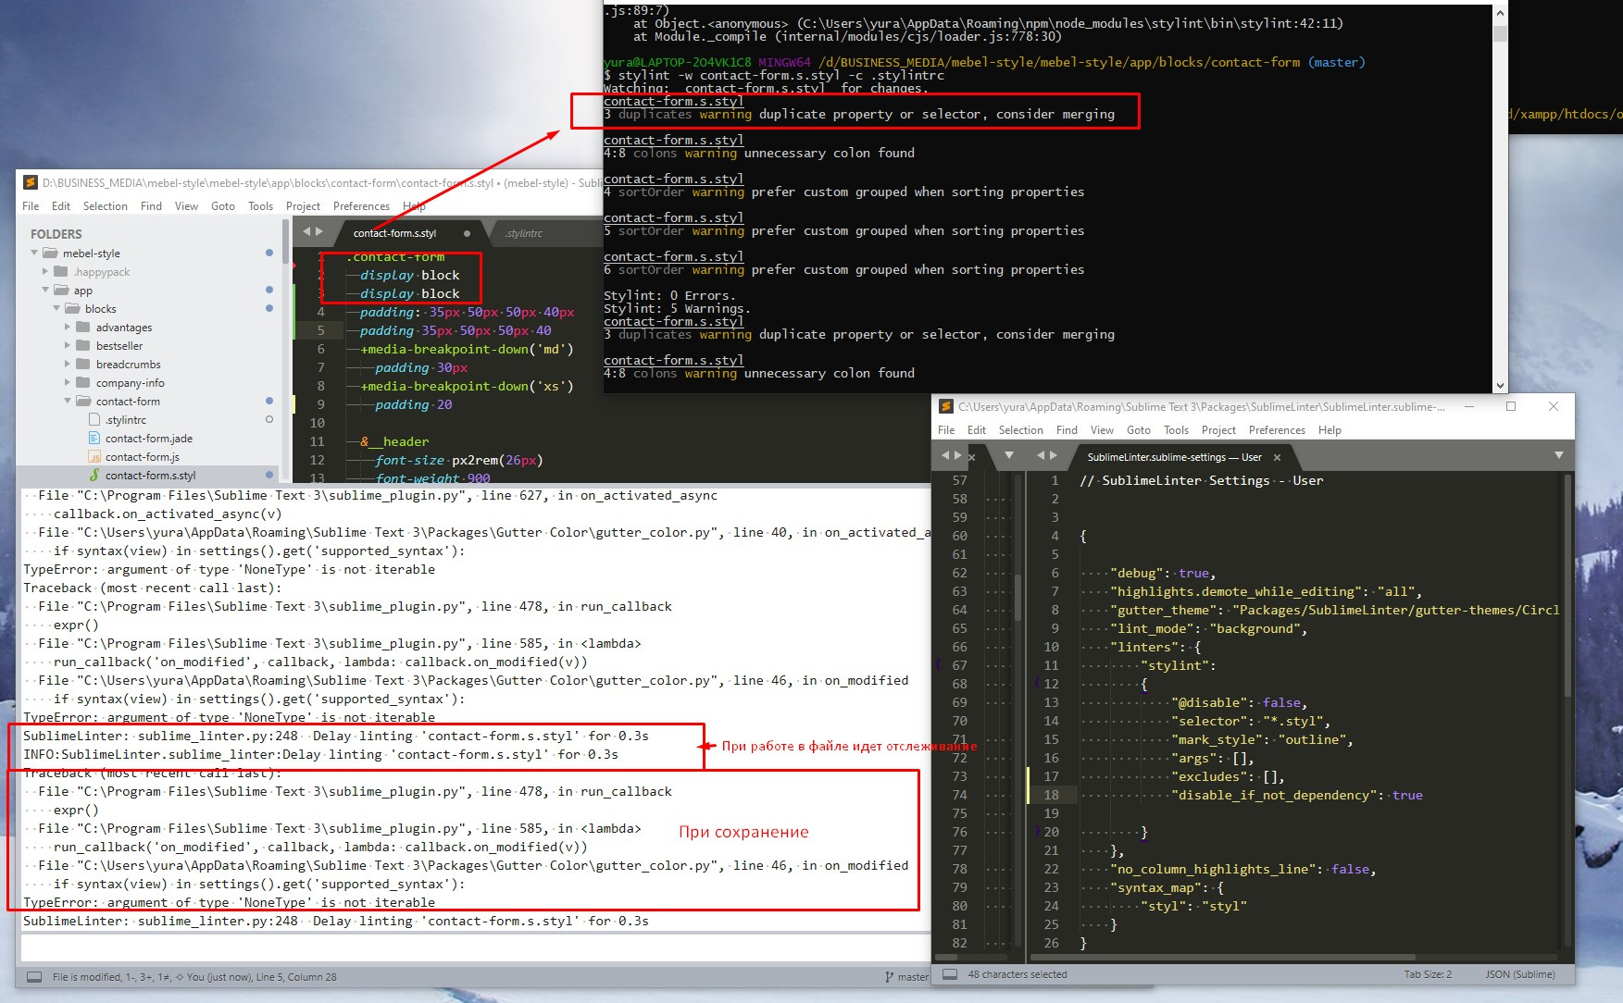Click the Sublime Text logo in SublimeLinter settings window
This screenshot has width=1623, height=1003.
point(945,406)
